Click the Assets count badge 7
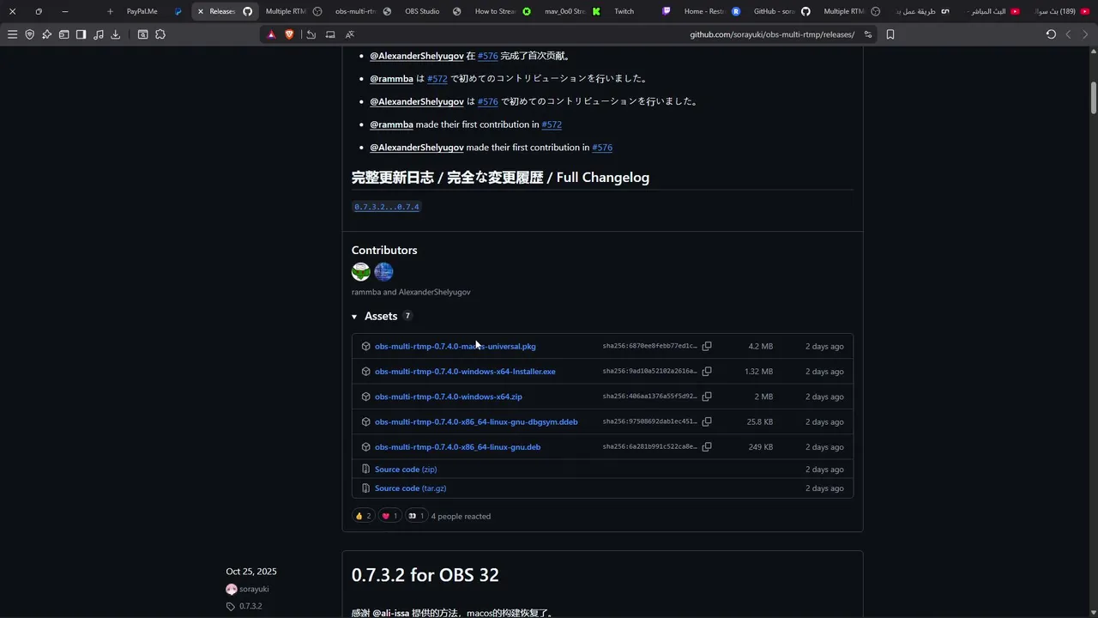This screenshot has width=1098, height=618. (407, 316)
